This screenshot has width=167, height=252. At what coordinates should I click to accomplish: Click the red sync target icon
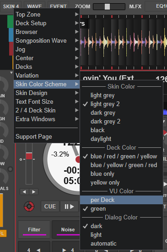(x=29, y=206)
